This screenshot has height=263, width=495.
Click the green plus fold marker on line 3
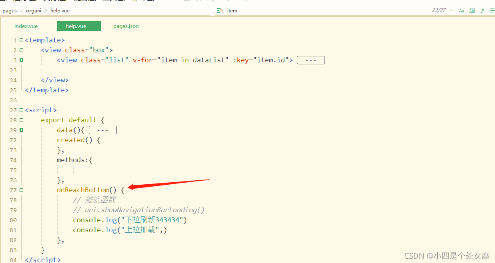click(21, 60)
